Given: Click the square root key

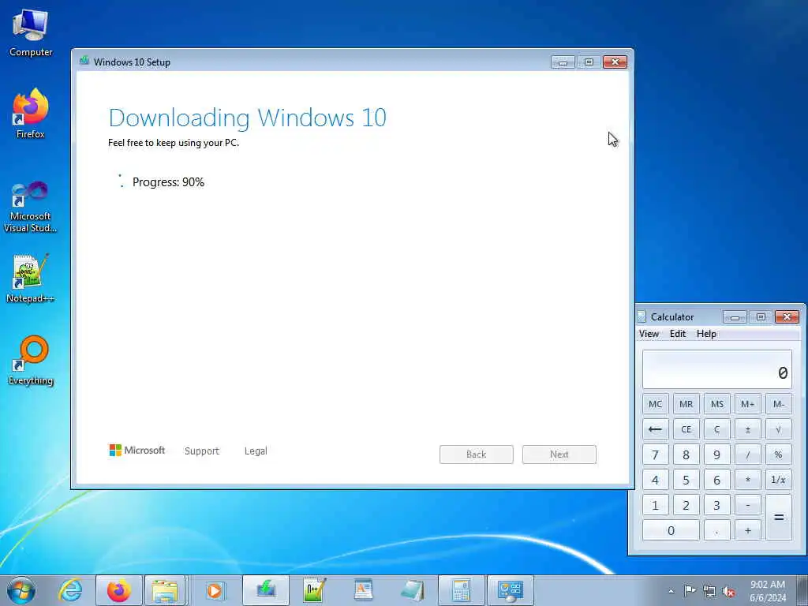Looking at the screenshot, I should click(779, 429).
